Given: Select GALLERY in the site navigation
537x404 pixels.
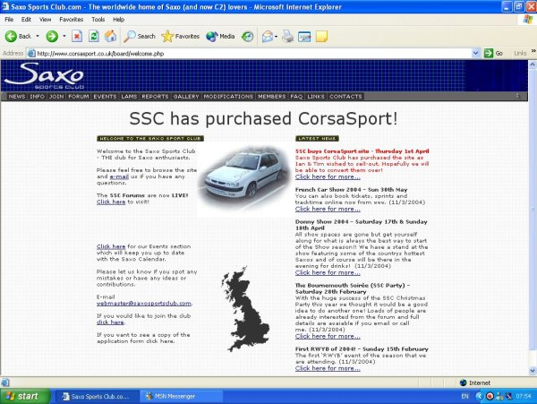Looking at the screenshot, I should [x=186, y=96].
